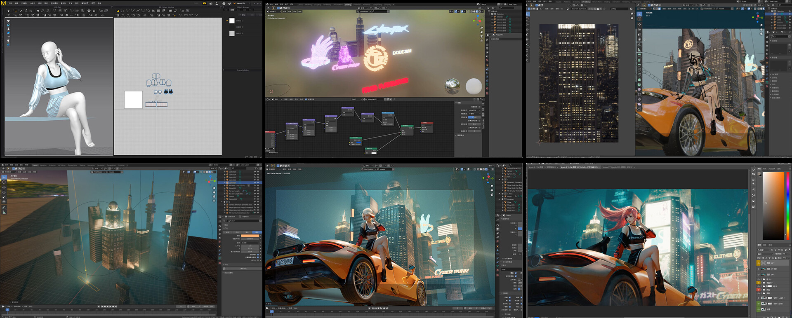Click lock all icon in Photoshop Layers panel
This screenshot has width=792, height=318.
click(x=775, y=258)
